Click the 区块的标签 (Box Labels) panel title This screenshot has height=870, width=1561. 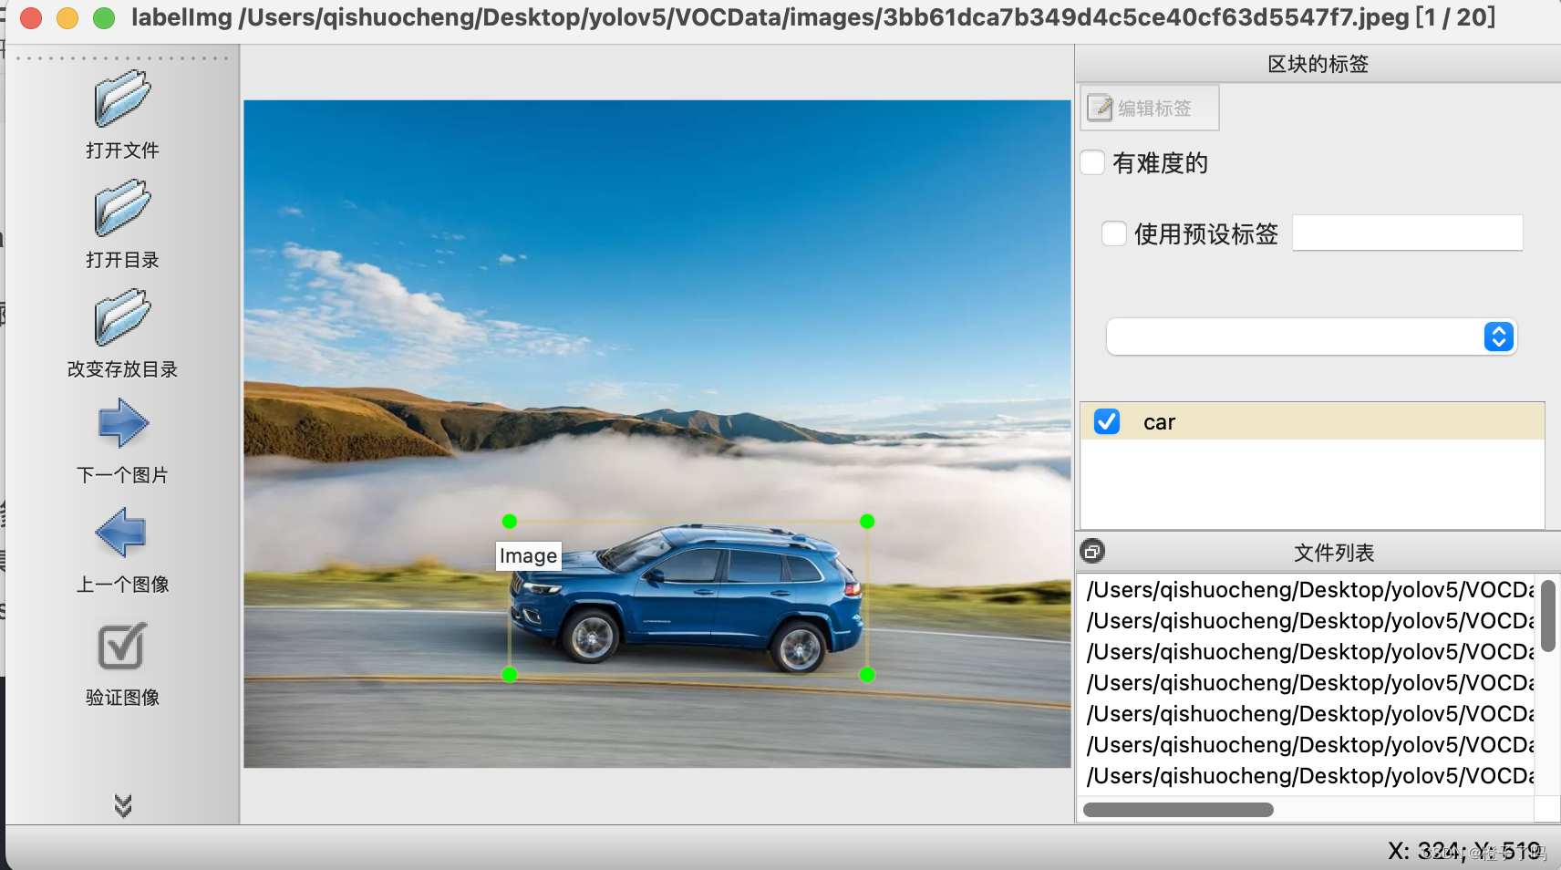1318,64
